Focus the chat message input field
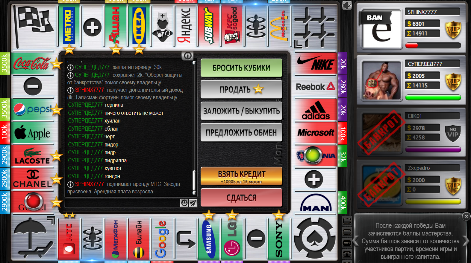This screenshot has width=471, height=263. pos(122,203)
